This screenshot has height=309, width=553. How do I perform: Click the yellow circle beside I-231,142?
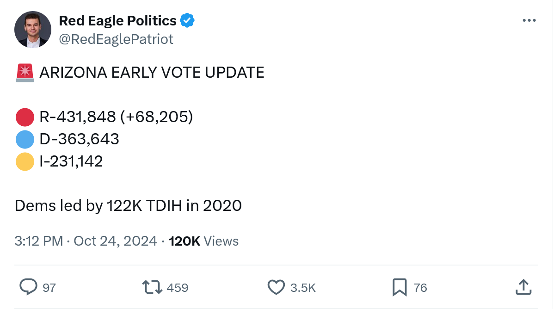click(x=25, y=161)
